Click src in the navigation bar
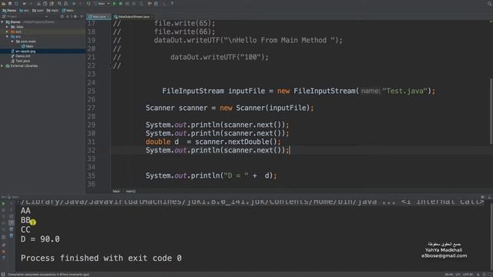The image size is (493, 277). 24,10
